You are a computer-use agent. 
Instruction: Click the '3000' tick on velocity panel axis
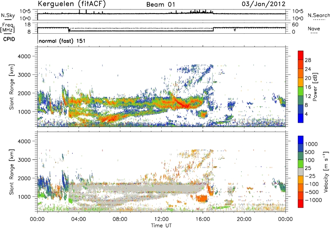[24, 160]
